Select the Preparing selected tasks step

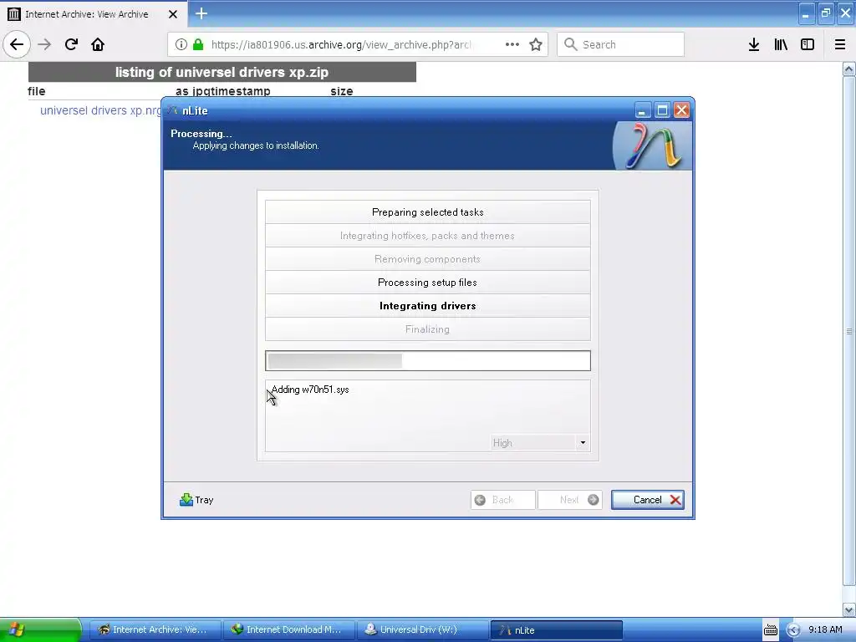[427, 211]
